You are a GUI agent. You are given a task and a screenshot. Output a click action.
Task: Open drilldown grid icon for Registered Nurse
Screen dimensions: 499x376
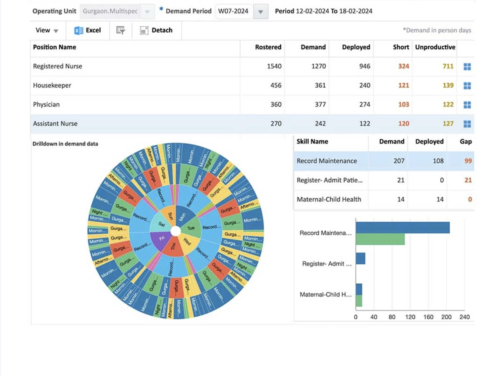coord(467,66)
